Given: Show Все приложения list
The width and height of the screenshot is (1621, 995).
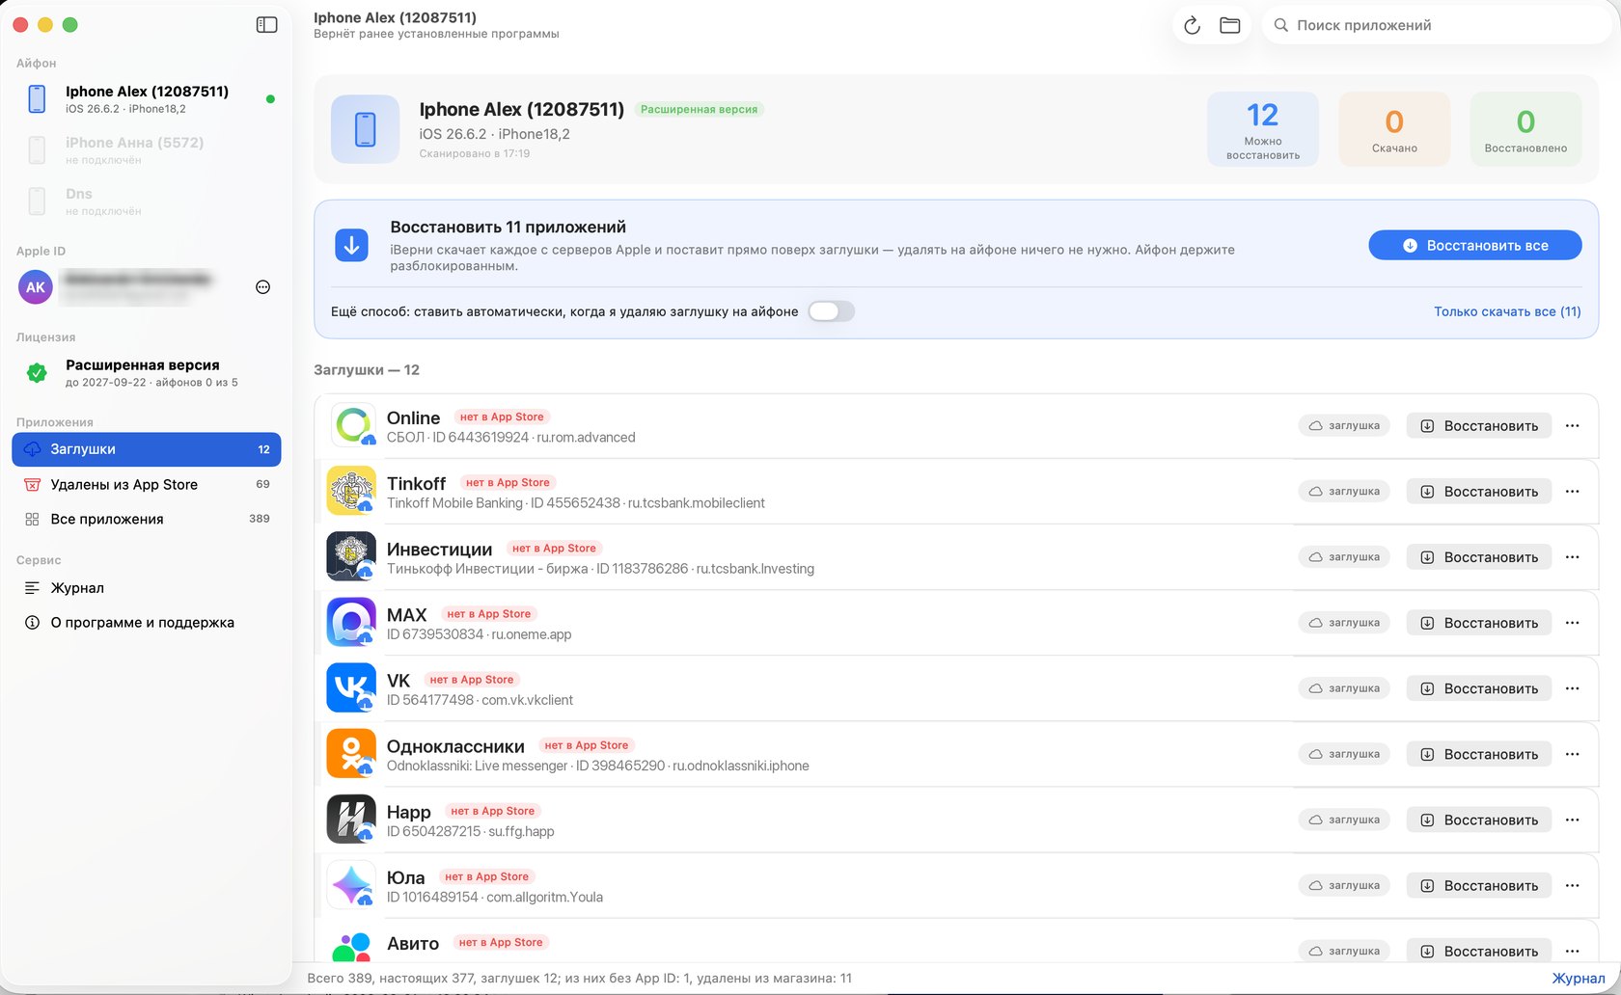Looking at the screenshot, I should click(x=147, y=519).
